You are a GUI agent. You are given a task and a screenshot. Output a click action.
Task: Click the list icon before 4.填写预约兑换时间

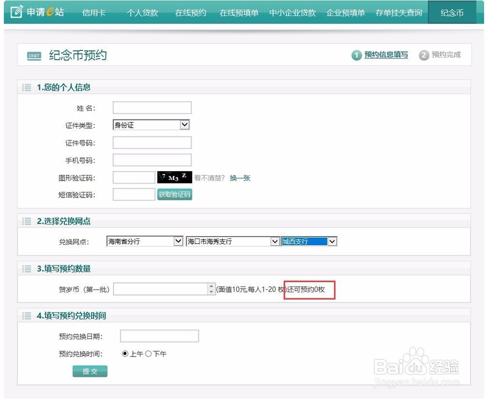coord(27,316)
